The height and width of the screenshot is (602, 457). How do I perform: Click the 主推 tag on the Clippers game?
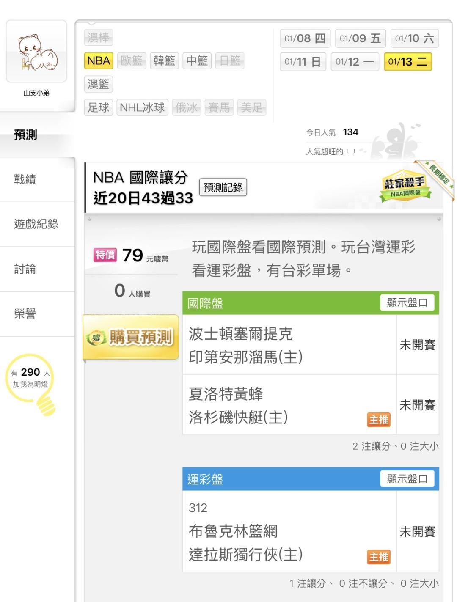pos(378,420)
